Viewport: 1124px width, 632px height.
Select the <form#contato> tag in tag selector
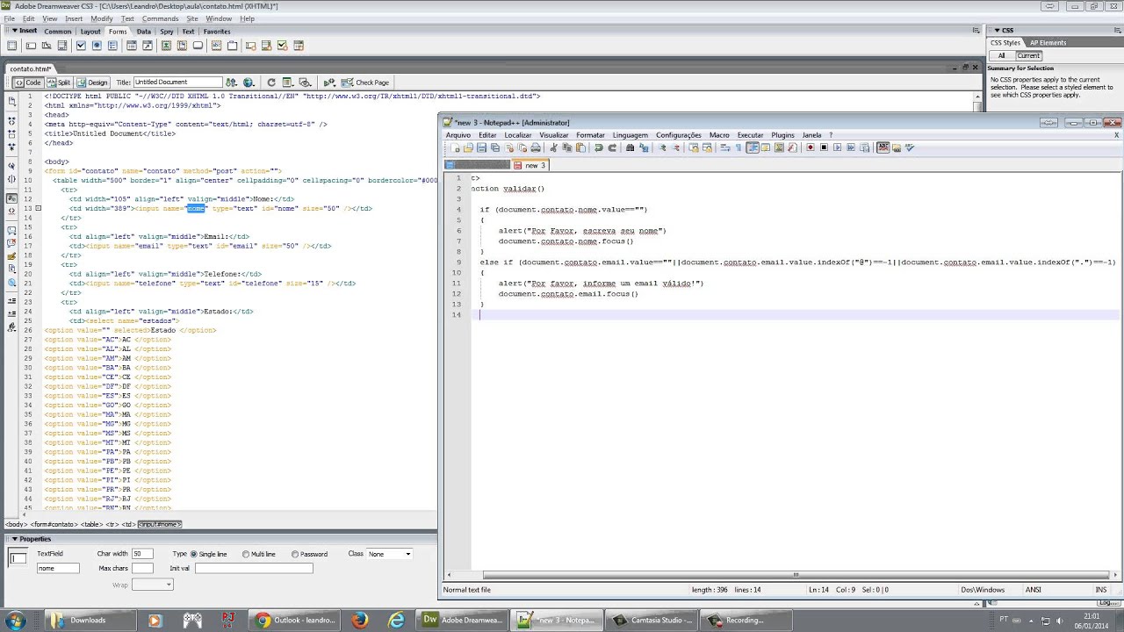[53, 524]
